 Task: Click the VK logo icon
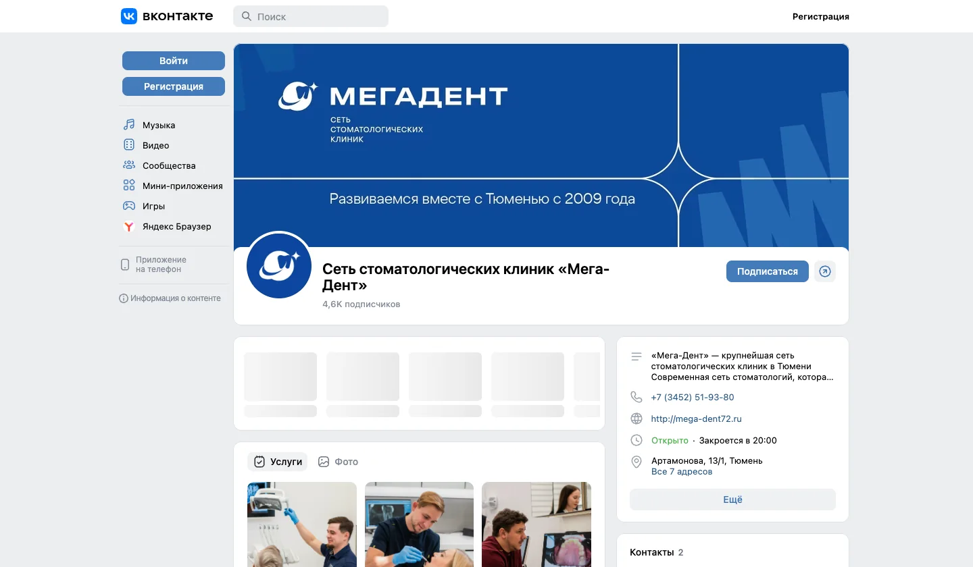(x=129, y=16)
